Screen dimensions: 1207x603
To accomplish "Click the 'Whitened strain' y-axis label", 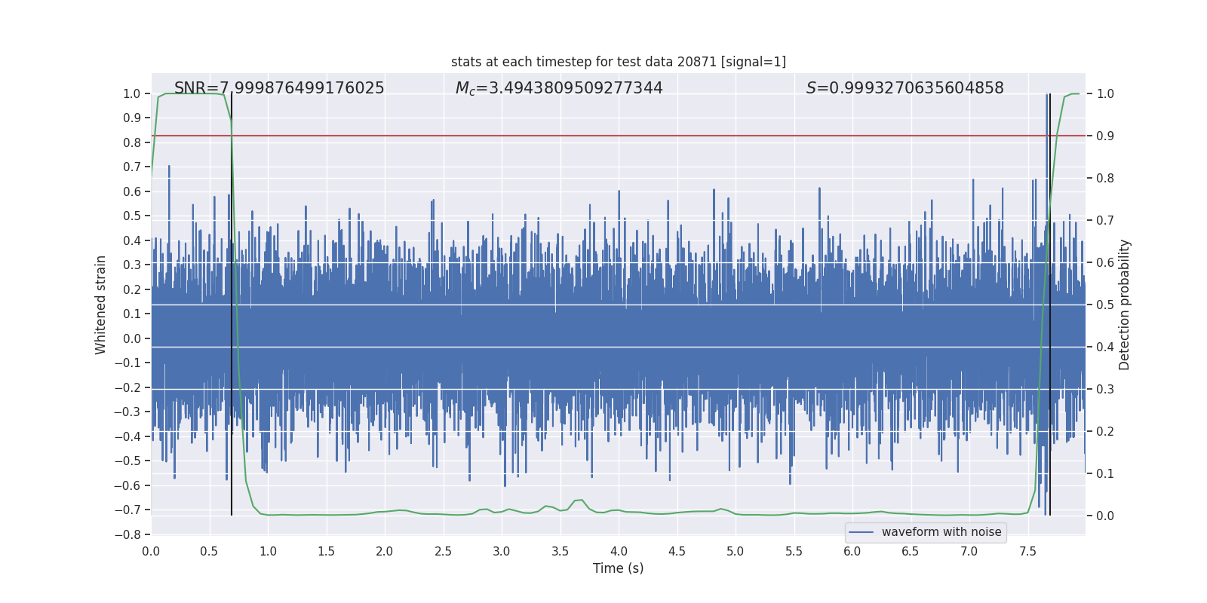I will click(x=101, y=305).
